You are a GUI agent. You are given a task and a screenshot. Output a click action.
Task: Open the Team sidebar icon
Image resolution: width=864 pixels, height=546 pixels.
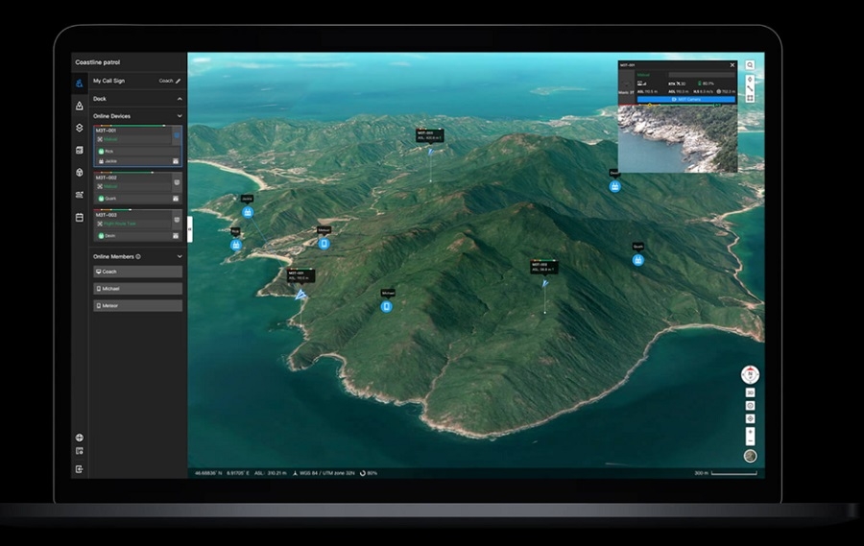coord(80,83)
